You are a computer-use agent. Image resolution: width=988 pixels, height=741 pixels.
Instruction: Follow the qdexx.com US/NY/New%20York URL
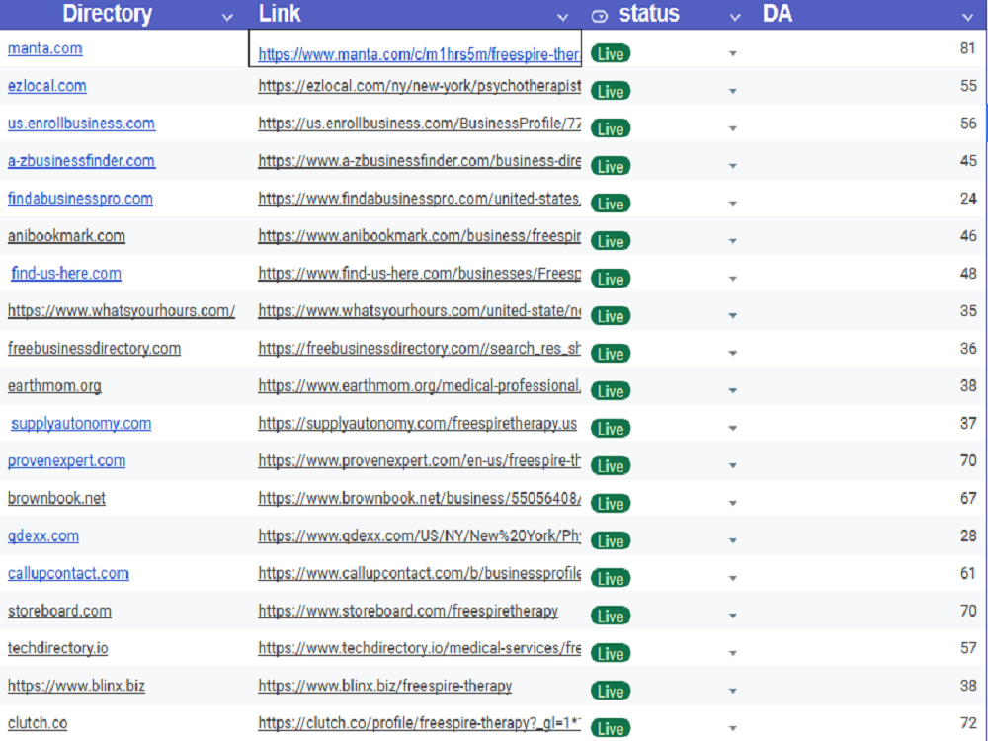419,535
